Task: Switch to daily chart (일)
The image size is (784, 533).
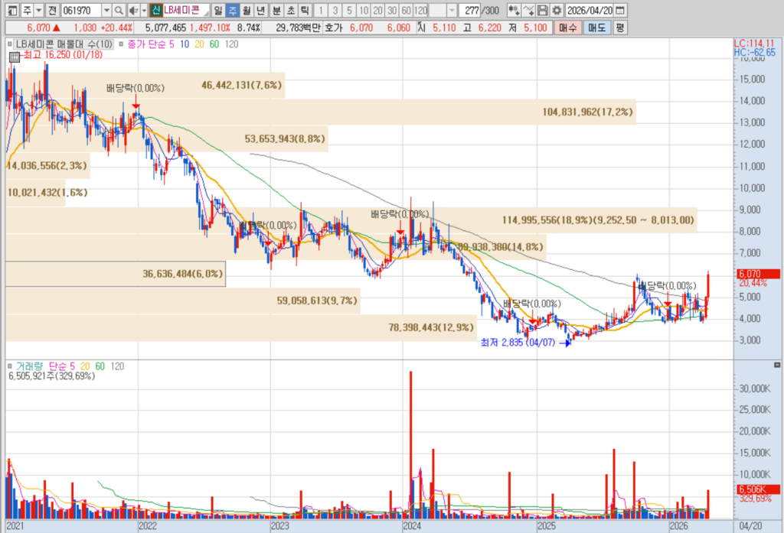Action: [218, 10]
